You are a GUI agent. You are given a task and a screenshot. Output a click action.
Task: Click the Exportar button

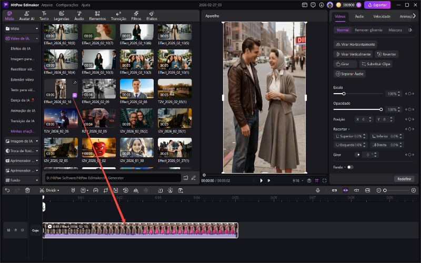coord(377,5)
